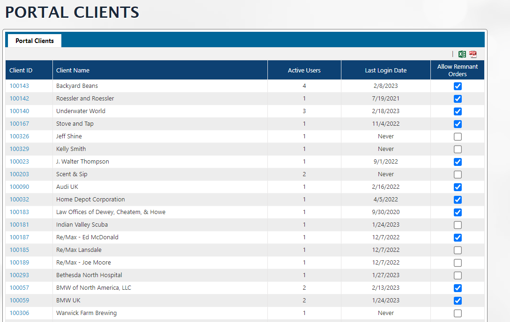Open client ID 100140 link

(x=19, y=111)
